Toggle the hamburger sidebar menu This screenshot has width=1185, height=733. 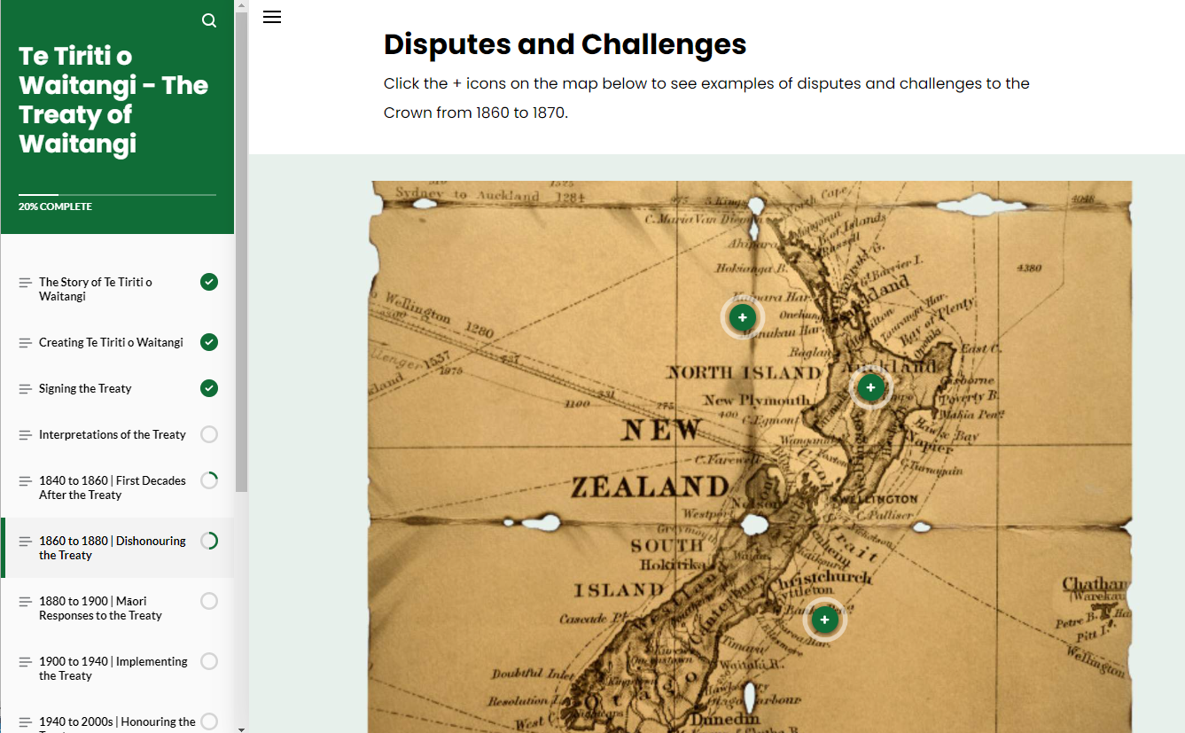point(272,17)
